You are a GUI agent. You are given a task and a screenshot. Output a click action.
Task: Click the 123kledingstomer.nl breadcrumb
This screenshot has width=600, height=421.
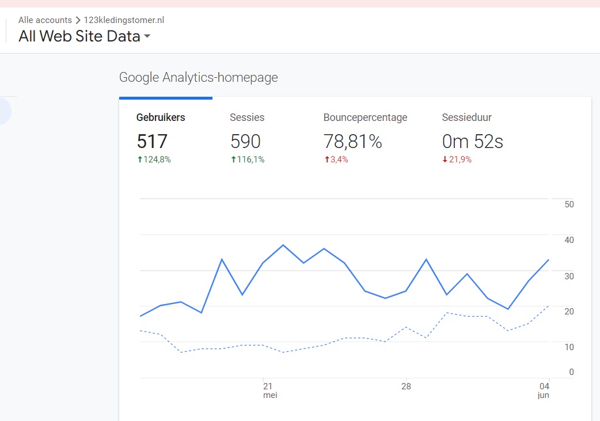[x=124, y=20]
